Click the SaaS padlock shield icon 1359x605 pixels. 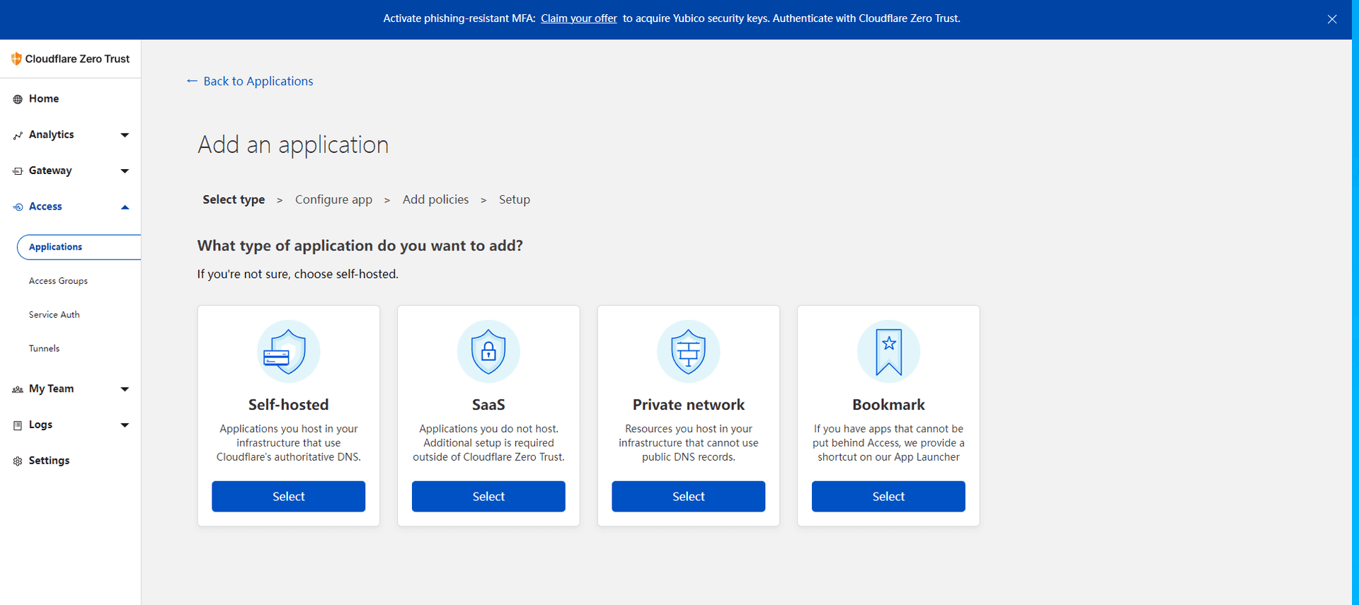point(488,352)
